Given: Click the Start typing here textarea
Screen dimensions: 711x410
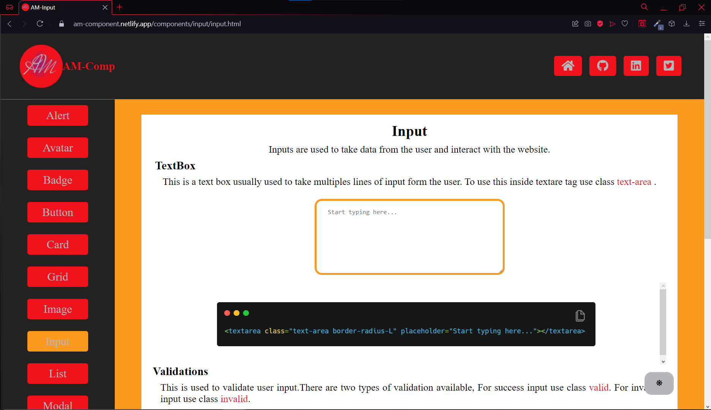Looking at the screenshot, I should (409, 237).
